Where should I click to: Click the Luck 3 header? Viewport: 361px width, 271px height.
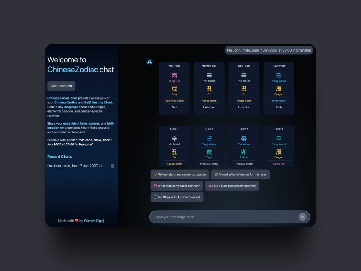pos(279,129)
